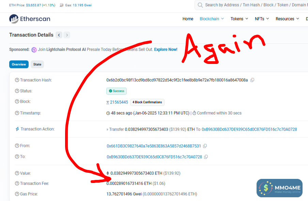
Task: Copy the From address
Action: tap(205, 146)
